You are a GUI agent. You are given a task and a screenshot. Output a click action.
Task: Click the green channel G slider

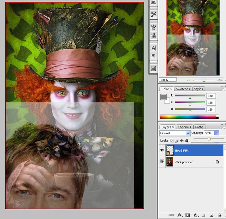point(190,102)
